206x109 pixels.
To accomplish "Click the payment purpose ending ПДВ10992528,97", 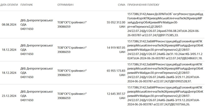I will pos(165,73).
